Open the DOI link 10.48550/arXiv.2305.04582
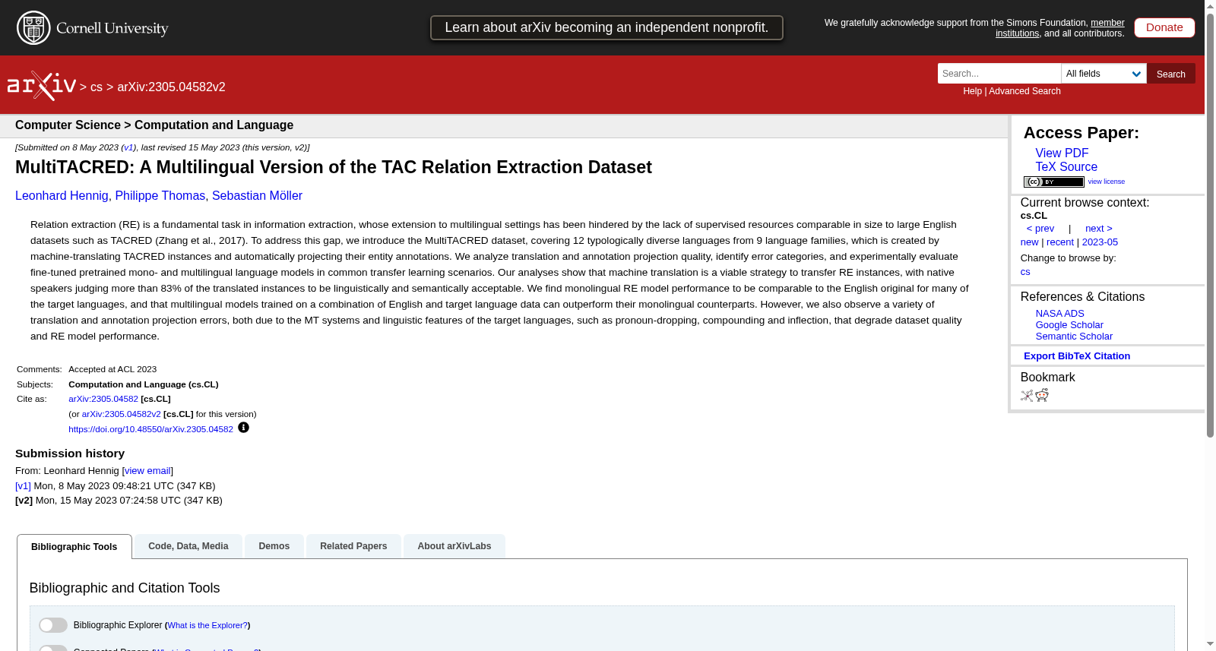Image resolution: width=1216 pixels, height=651 pixels. (150, 429)
